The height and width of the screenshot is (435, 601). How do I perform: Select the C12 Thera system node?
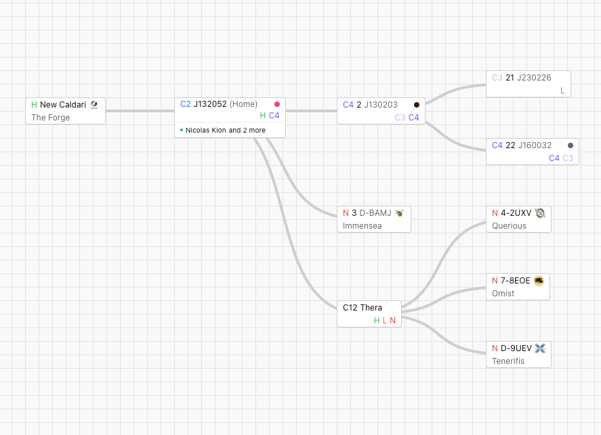(362, 308)
